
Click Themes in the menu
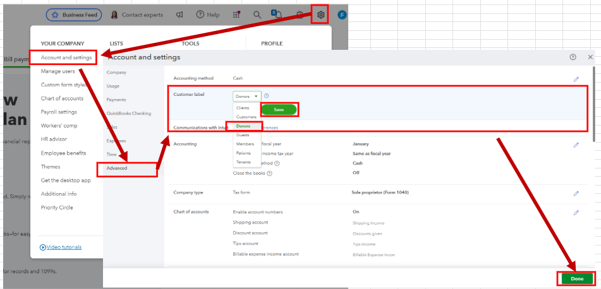(x=51, y=167)
